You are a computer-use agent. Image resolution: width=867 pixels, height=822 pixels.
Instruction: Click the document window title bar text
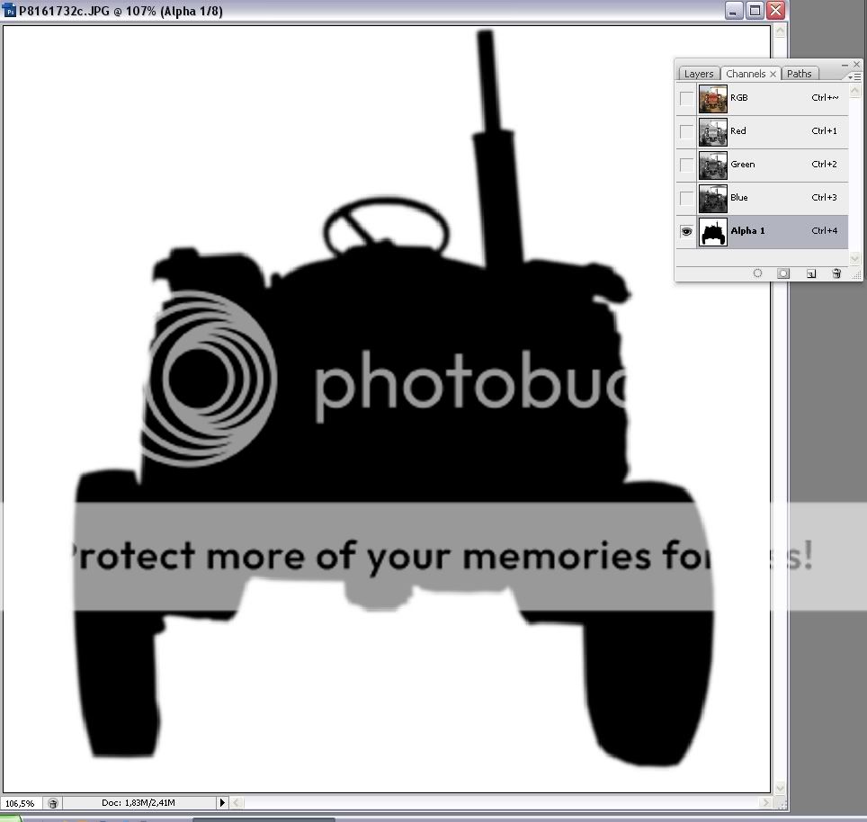point(121,11)
